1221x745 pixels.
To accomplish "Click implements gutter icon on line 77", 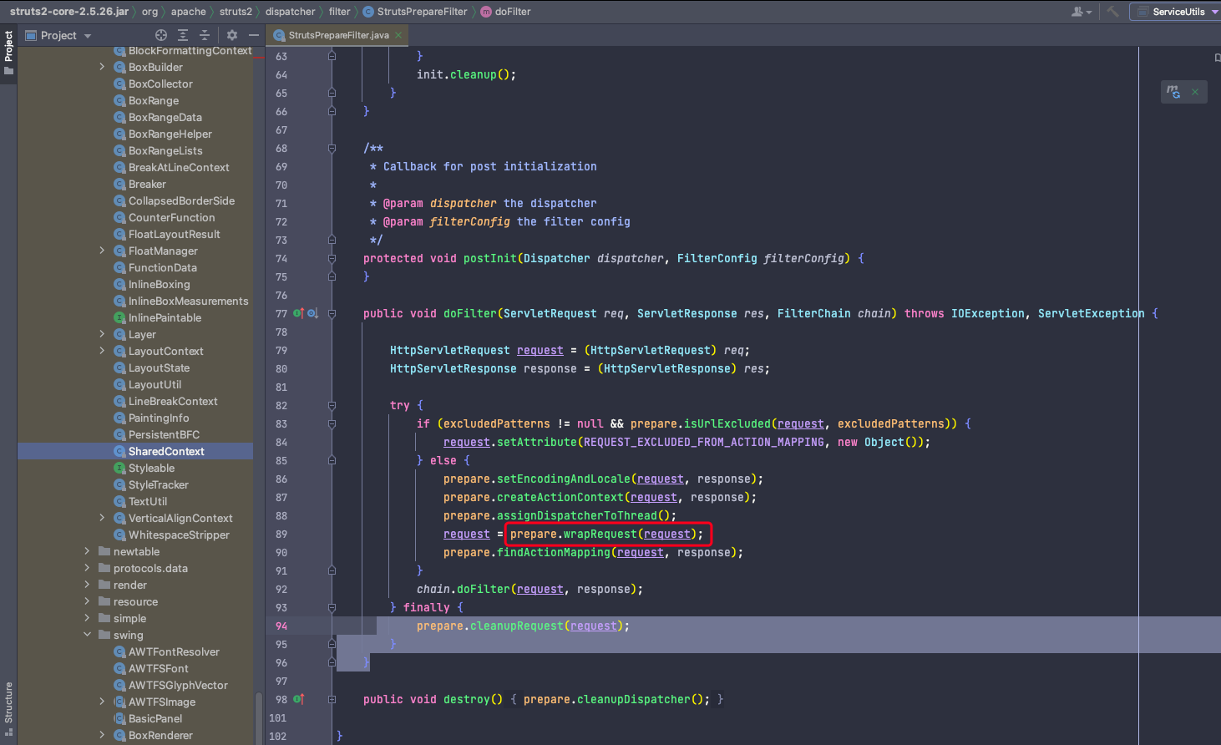I will (298, 314).
